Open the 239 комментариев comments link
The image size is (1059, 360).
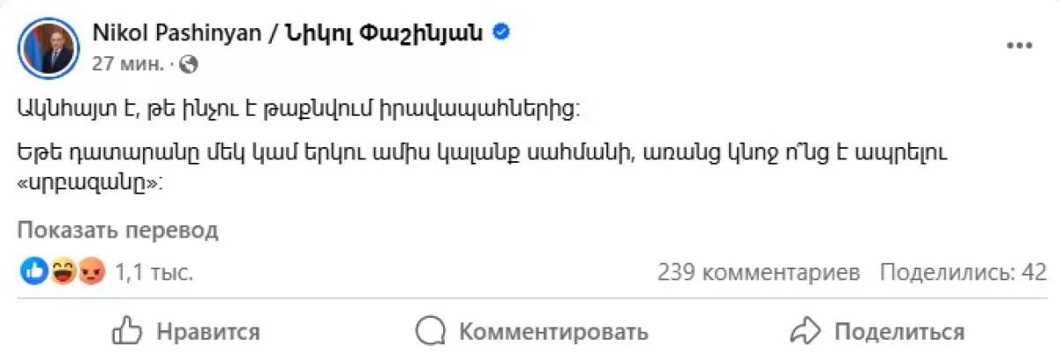(758, 273)
